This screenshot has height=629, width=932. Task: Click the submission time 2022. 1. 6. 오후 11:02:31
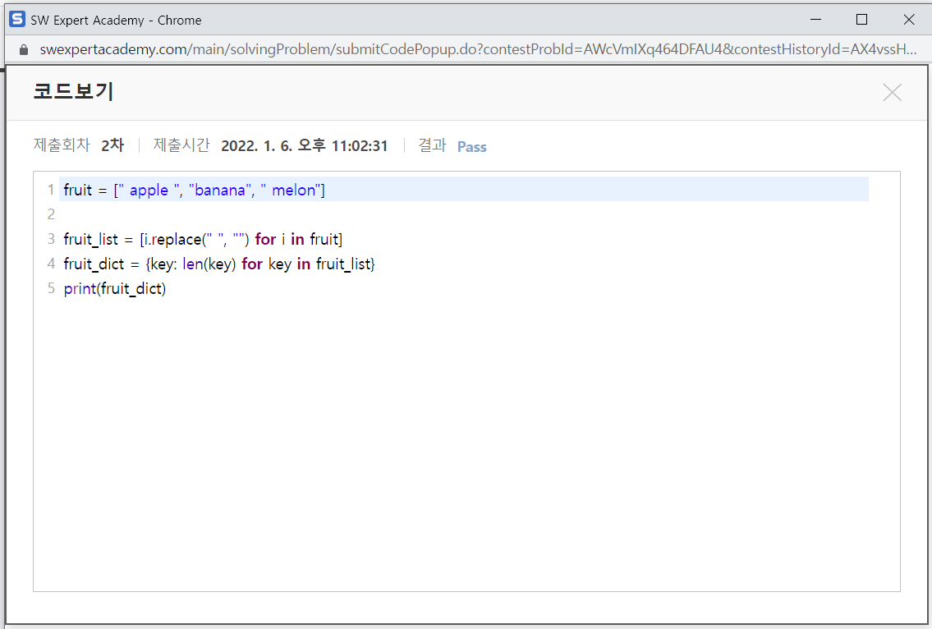tap(305, 145)
